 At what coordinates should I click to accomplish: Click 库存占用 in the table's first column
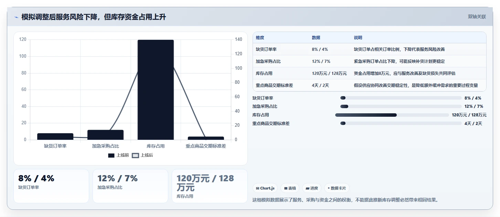point(264,73)
